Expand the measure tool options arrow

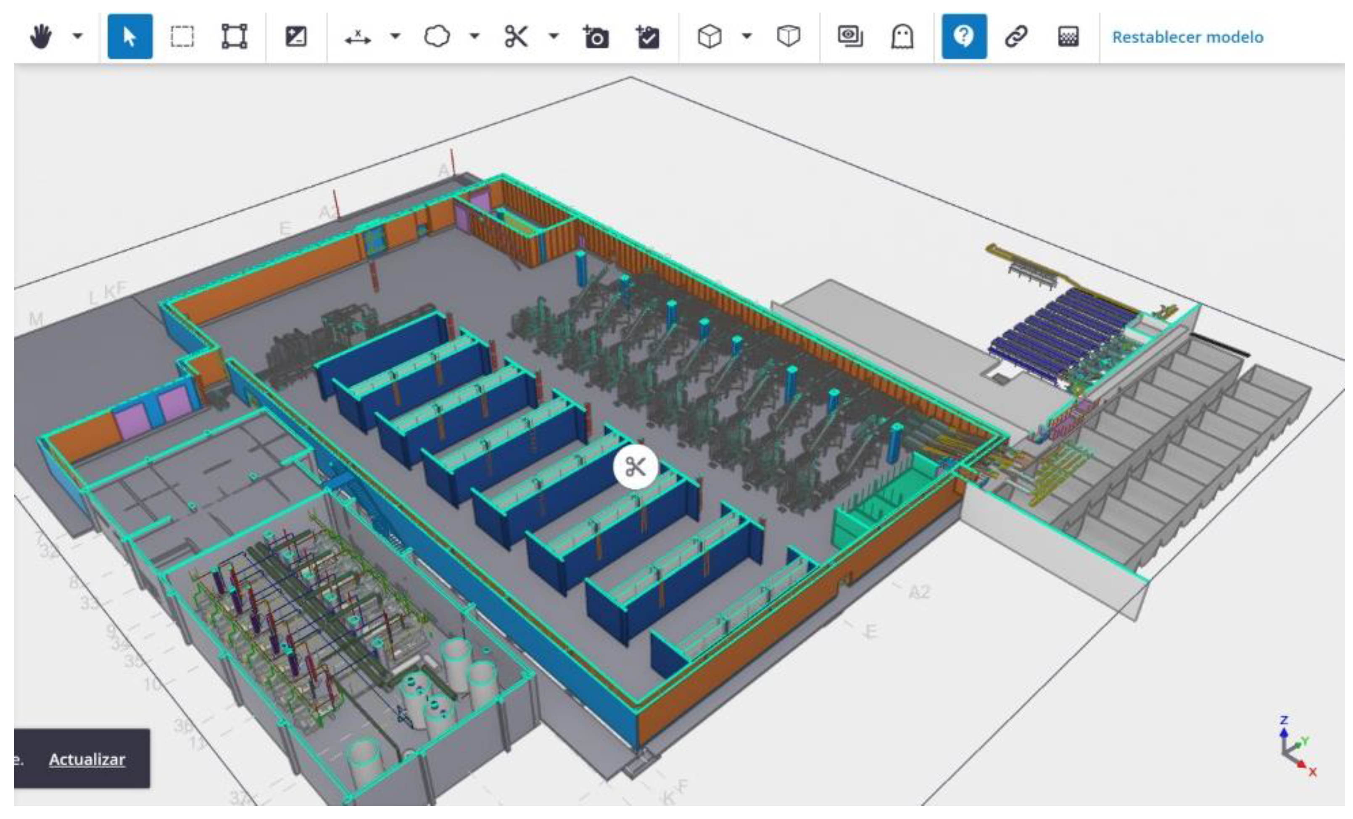pyautogui.click(x=395, y=37)
